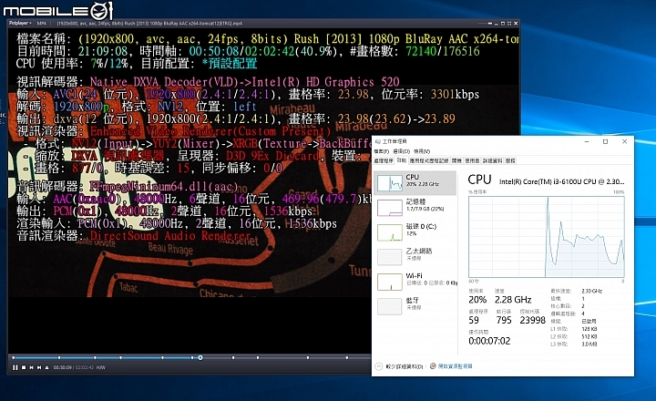Click the eject/open file icon in PotPlayer

pos(46,367)
